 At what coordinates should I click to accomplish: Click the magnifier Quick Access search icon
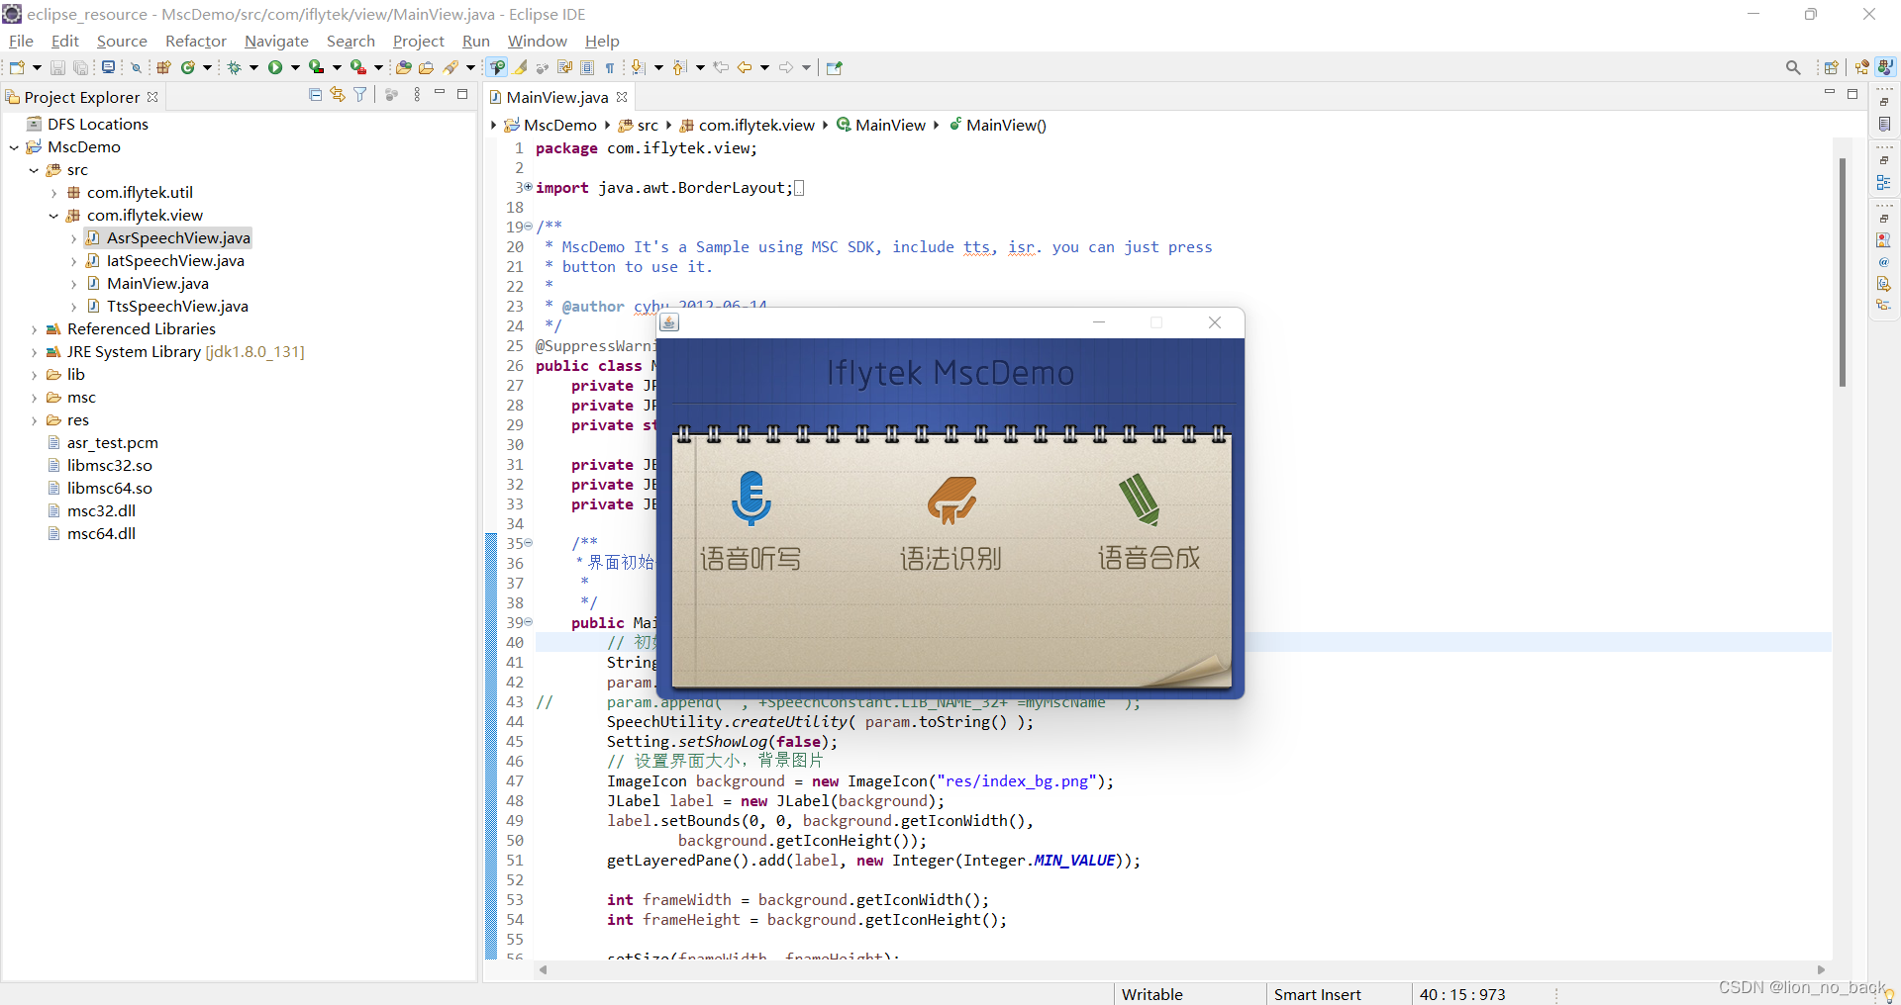(x=1793, y=67)
